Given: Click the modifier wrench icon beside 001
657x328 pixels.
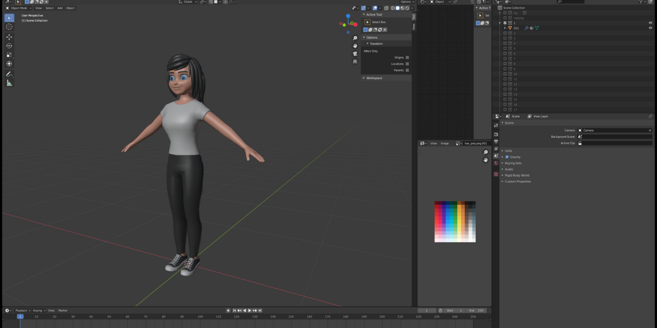Looking at the screenshot, I should tap(527, 28).
